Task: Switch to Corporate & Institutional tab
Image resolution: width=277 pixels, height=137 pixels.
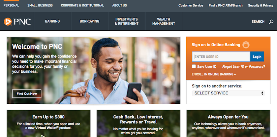Action: [x=82, y=6]
